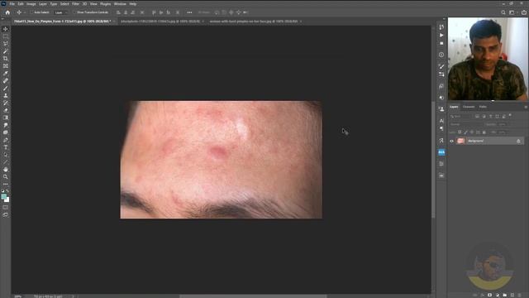Open the Filter menu
Image resolution: width=529 pixels, height=298 pixels.
75,4
